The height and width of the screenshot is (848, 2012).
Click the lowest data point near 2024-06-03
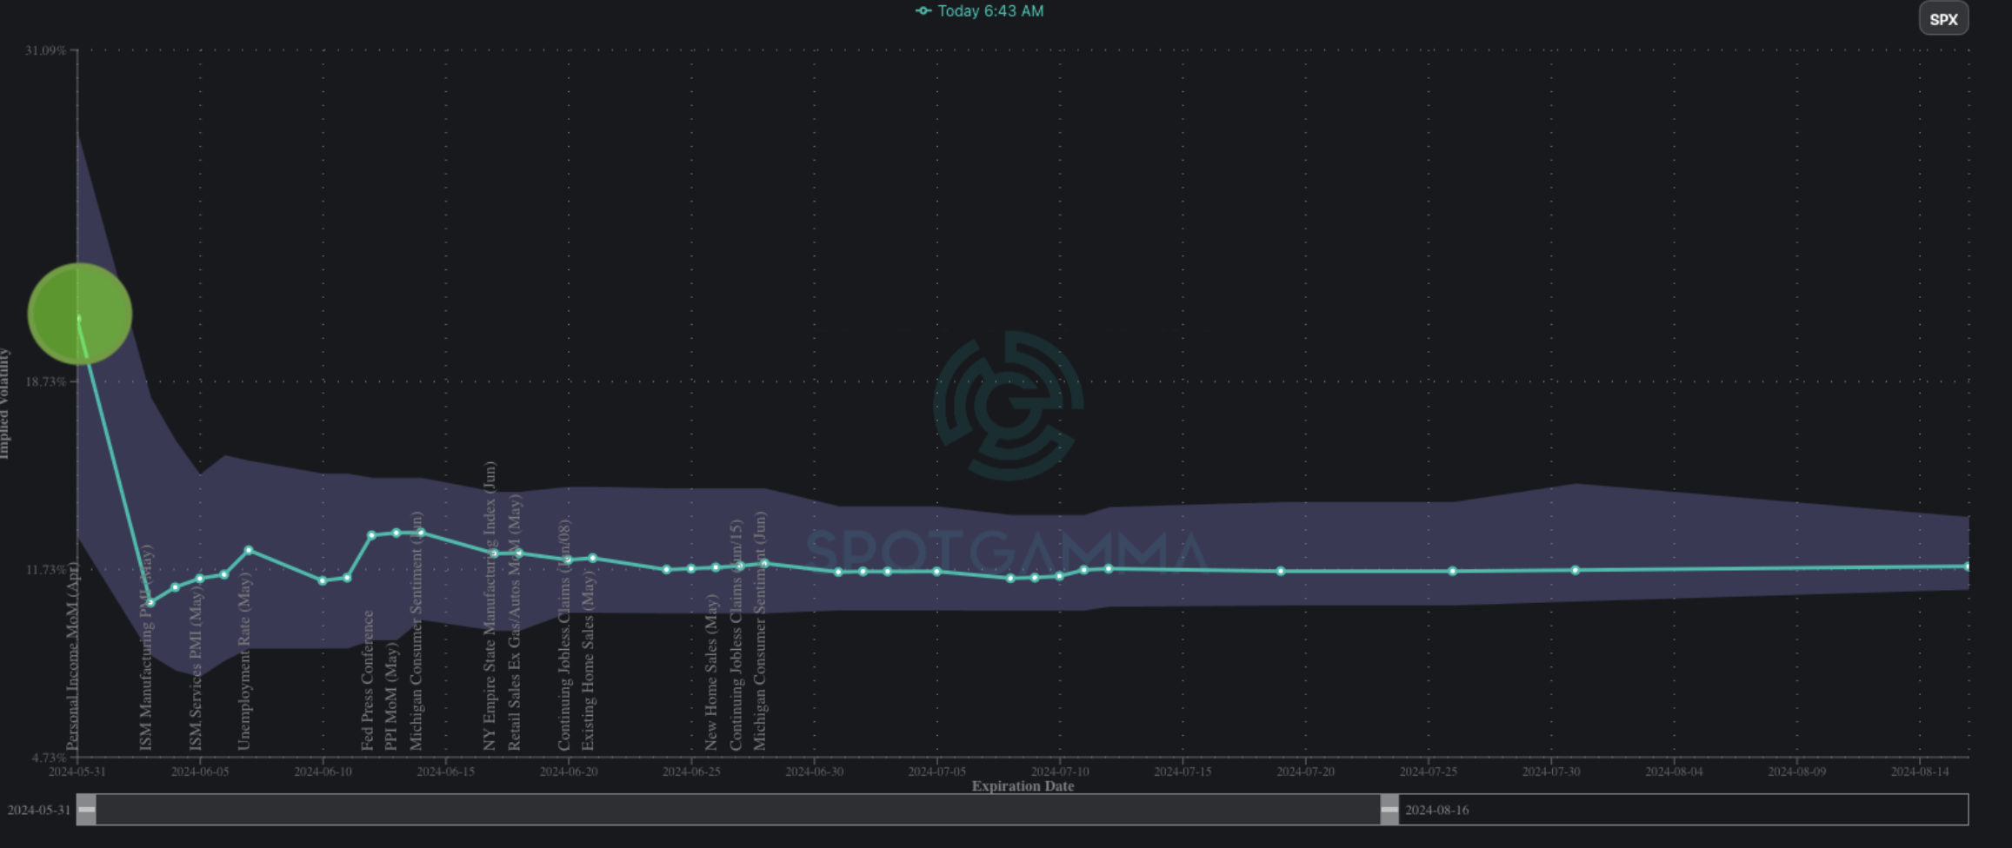[150, 603]
